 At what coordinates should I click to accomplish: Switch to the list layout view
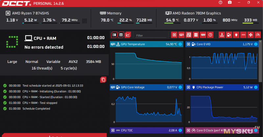tap(114, 35)
